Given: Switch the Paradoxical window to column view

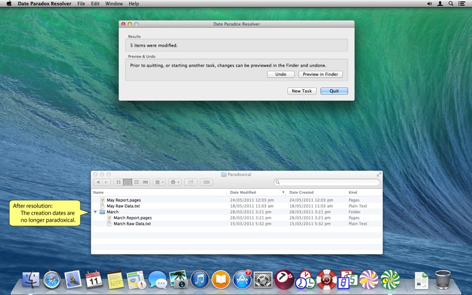Looking at the screenshot, I should pyautogui.click(x=136, y=182).
